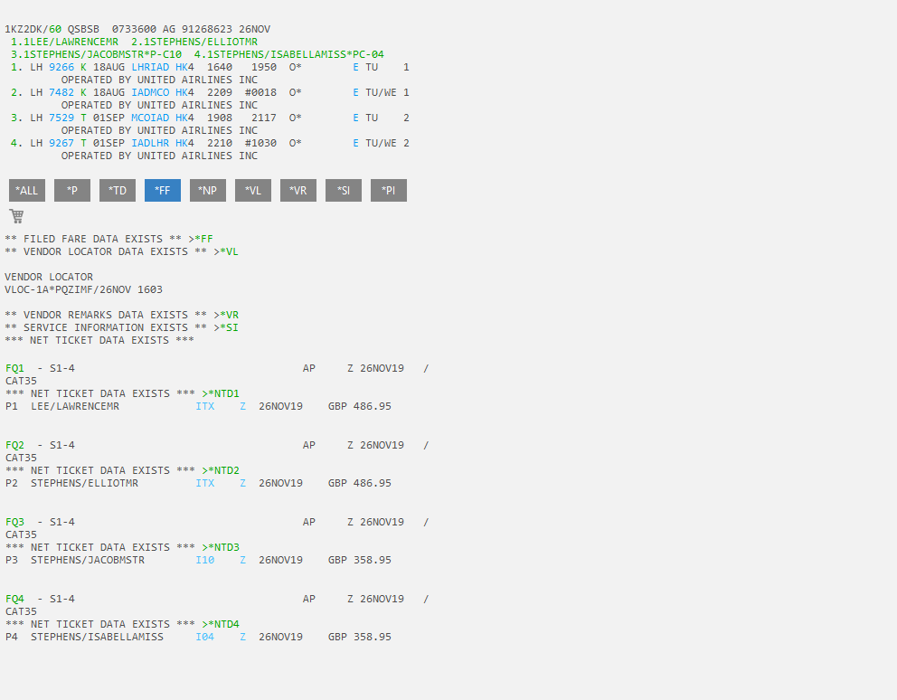The height and width of the screenshot is (700, 897).
Task: Open net ticket data >*NTD1
Action: (221, 393)
